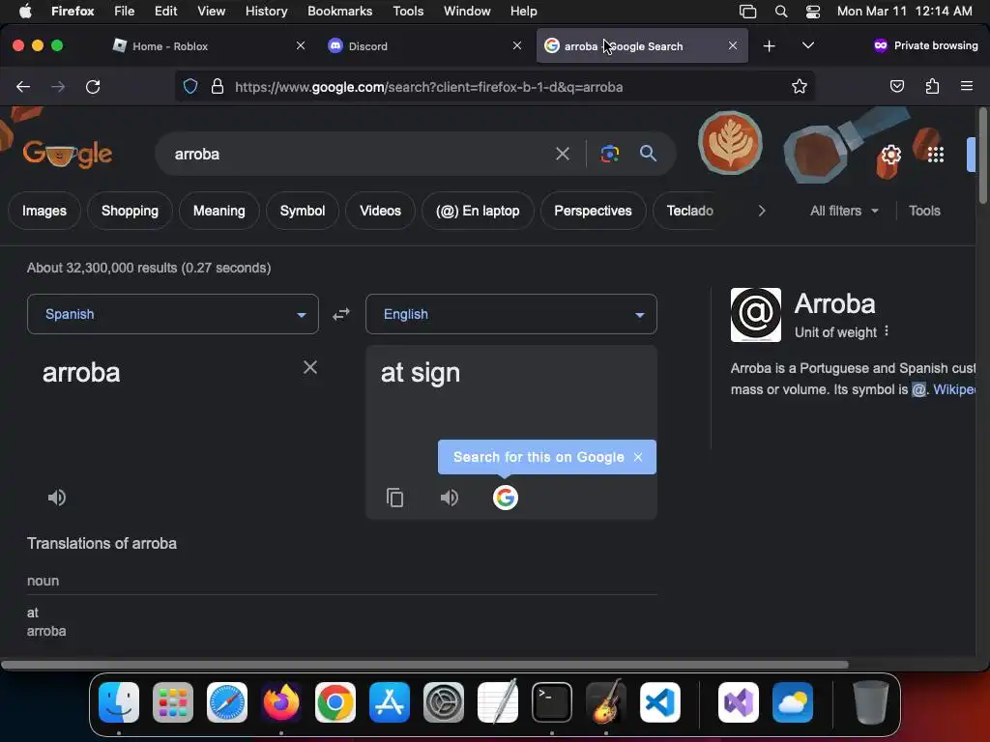This screenshot has height=742, width=990.
Task: Open search Tools
Action: coord(924,211)
